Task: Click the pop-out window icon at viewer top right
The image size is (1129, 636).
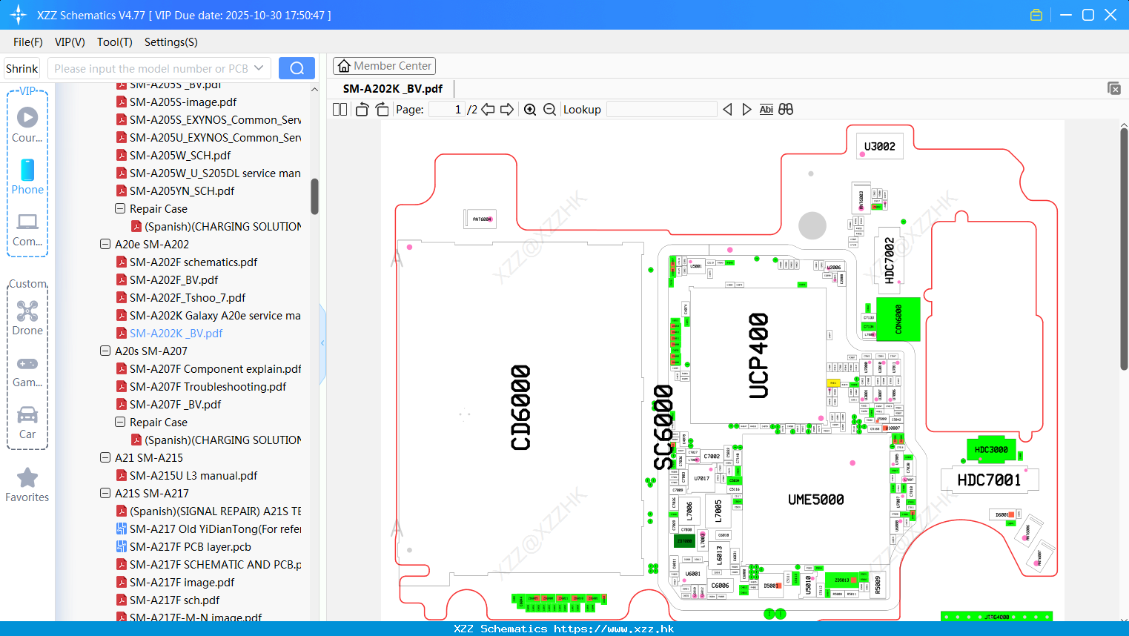Action: (1113, 88)
